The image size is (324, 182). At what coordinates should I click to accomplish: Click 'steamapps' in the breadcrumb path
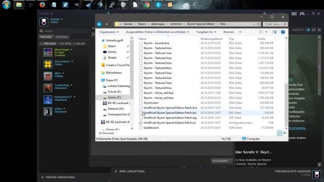coord(158,24)
